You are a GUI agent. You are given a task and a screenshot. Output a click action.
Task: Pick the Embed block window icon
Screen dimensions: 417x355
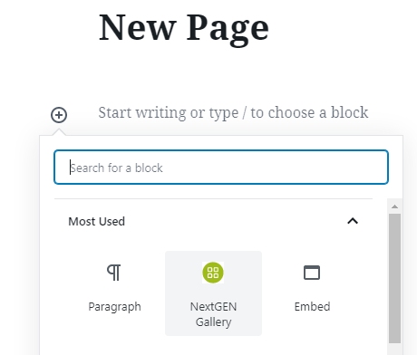[312, 273]
